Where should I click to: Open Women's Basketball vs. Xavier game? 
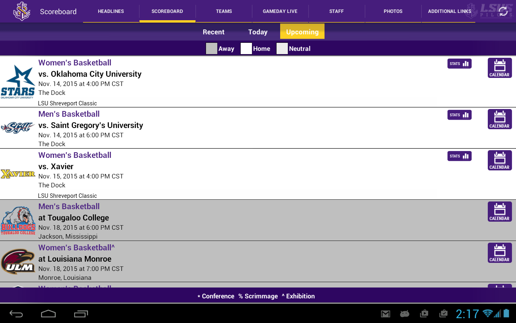point(258,174)
